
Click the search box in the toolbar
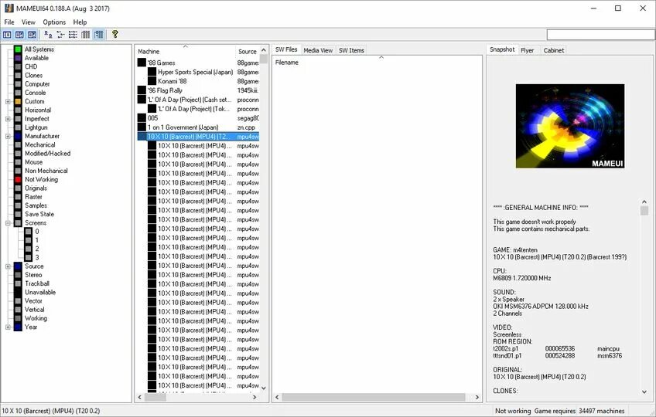600,34
